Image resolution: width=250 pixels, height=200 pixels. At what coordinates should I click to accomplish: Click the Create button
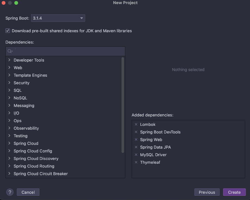234,192
